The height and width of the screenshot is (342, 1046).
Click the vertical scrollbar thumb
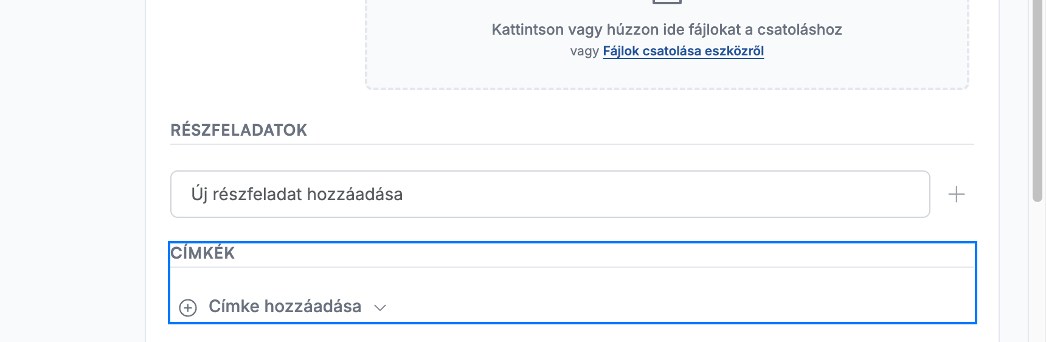1037,100
